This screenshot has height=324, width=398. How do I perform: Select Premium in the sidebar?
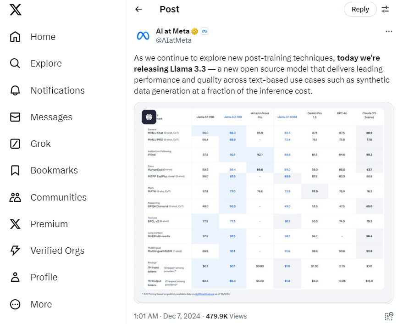tap(39, 224)
